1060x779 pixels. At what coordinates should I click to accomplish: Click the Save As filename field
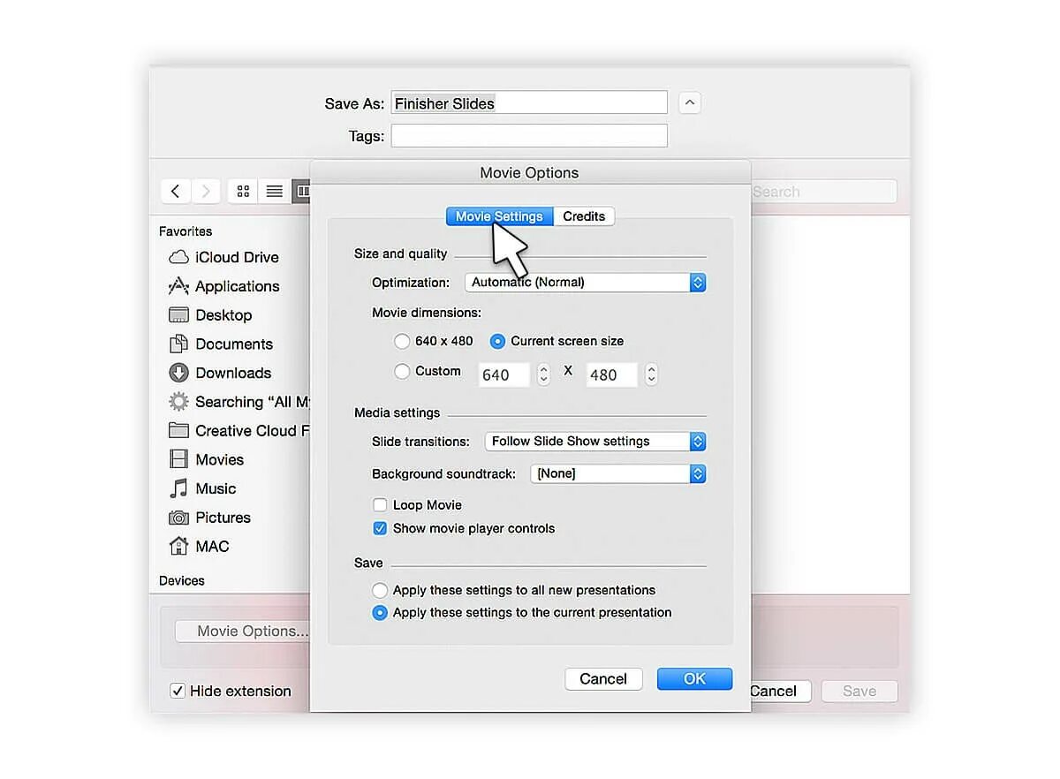[x=529, y=102]
